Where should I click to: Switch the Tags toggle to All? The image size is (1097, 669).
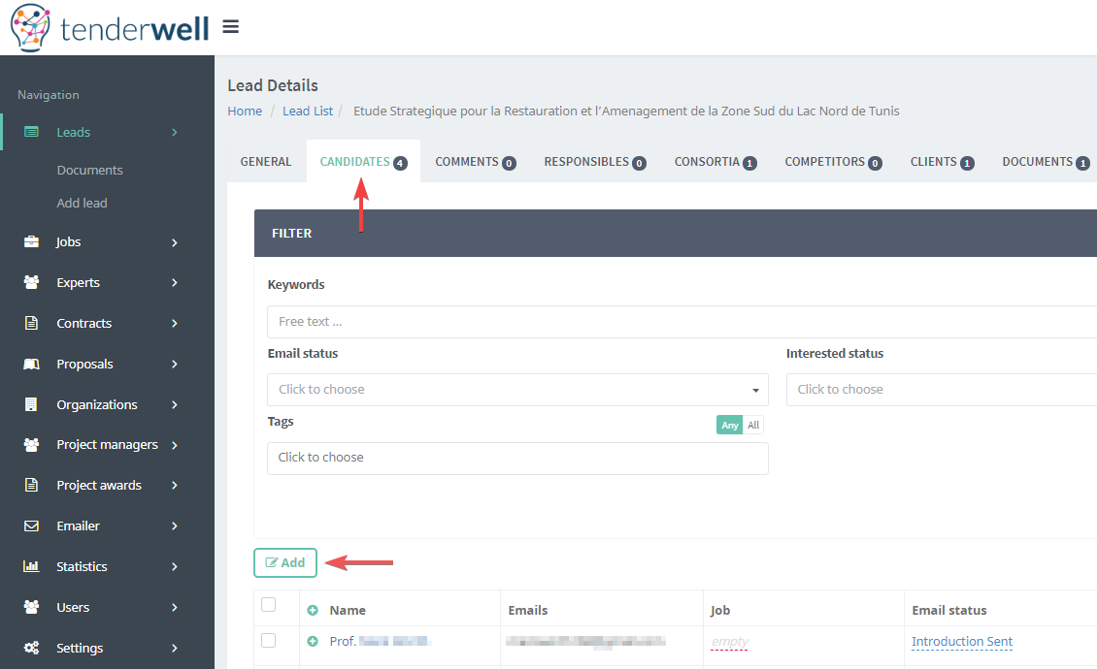753,425
